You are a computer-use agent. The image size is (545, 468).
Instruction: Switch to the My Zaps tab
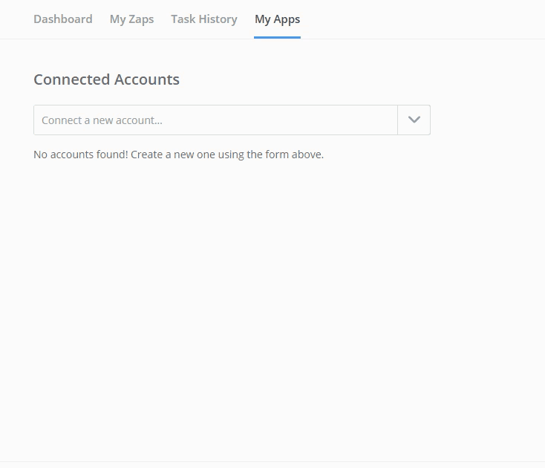point(131,19)
